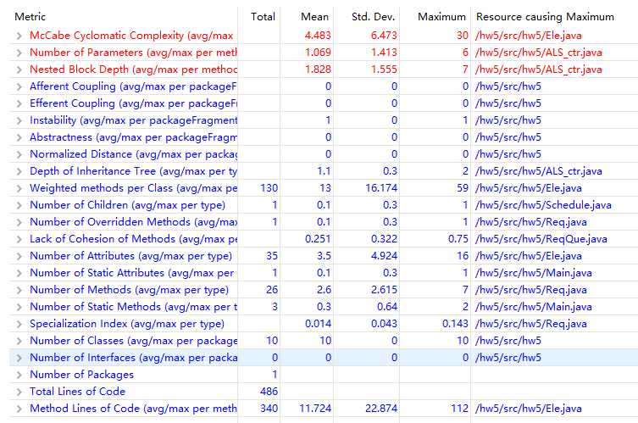The image size is (638, 423).
Task: Expand the Specialization Index row
Action: pyautogui.click(x=19, y=325)
